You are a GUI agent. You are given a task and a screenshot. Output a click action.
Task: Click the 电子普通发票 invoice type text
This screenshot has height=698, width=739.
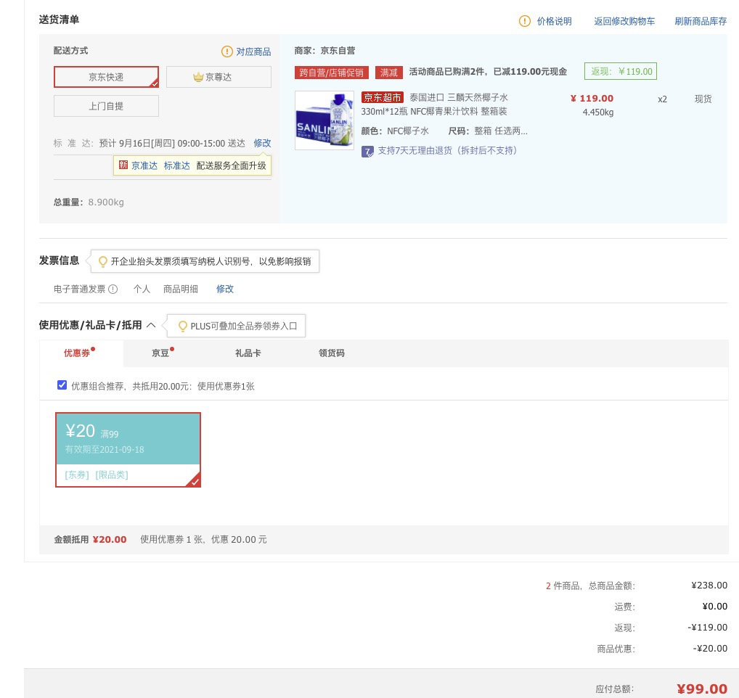point(80,290)
